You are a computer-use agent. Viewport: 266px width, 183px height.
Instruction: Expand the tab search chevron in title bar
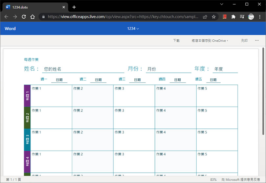pos(222,4)
